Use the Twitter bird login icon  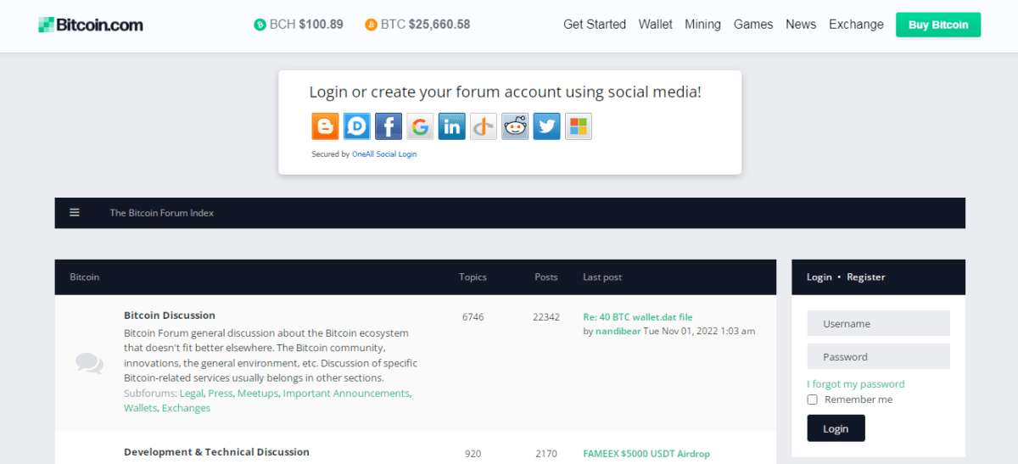(x=547, y=126)
